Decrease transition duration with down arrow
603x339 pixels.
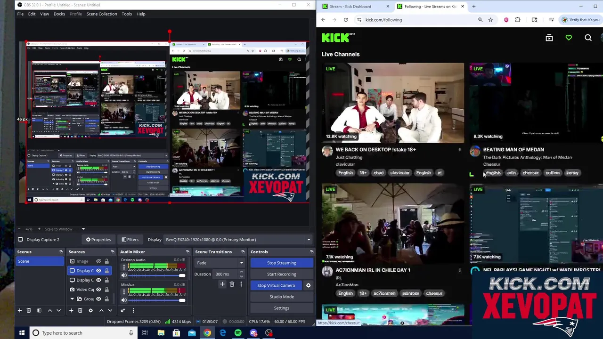[x=241, y=276]
